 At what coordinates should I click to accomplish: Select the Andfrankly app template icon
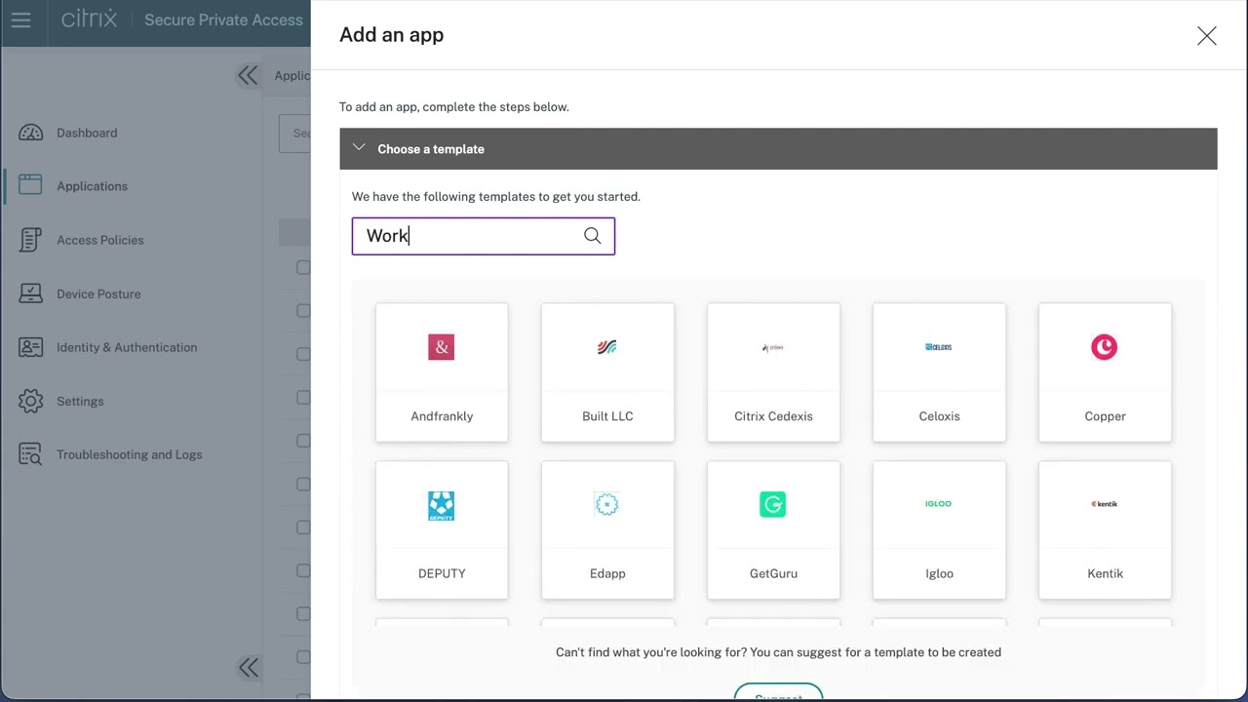coord(441,347)
